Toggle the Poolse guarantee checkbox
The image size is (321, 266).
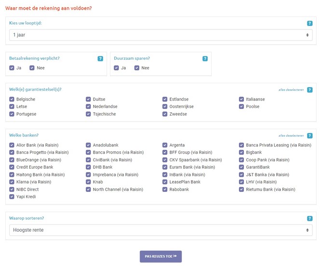pos(241,106)
